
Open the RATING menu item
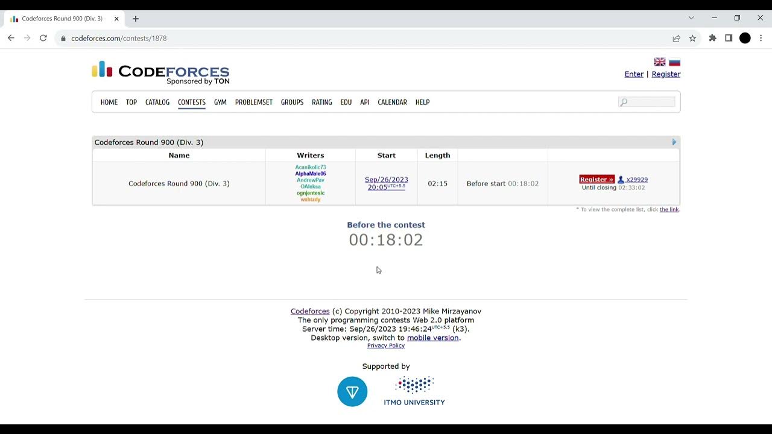pos(322,102)
